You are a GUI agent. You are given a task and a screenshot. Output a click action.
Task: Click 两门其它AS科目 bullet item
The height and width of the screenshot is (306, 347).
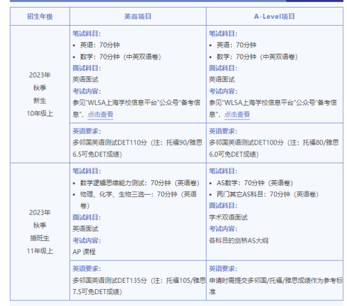tap(267, 194)
